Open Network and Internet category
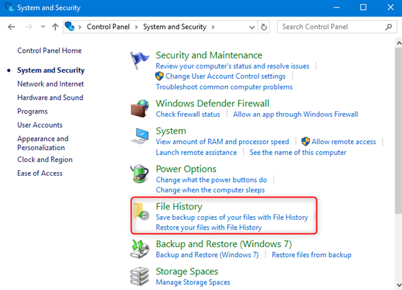Viewport: 402px width, 290px height. [50, 84]
